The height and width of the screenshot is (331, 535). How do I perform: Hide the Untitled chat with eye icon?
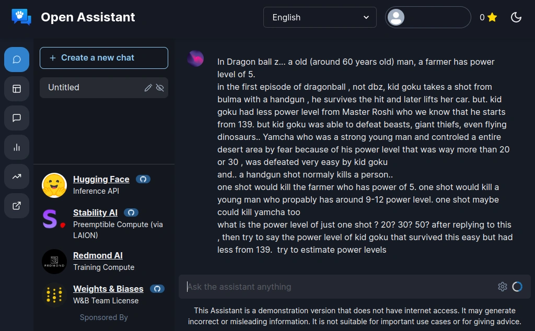[160, 88]
